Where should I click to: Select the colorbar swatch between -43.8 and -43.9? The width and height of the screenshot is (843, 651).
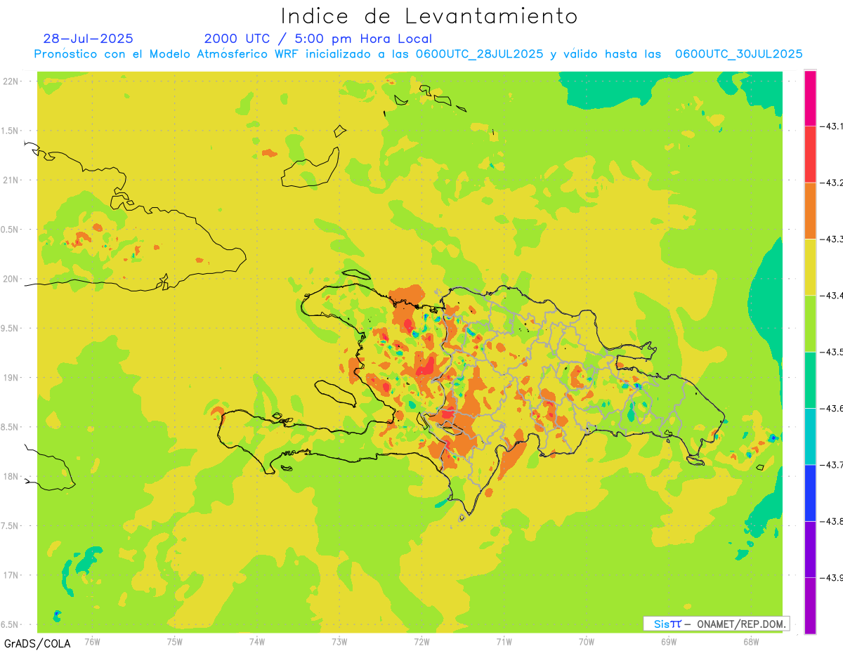pos(810,549)
